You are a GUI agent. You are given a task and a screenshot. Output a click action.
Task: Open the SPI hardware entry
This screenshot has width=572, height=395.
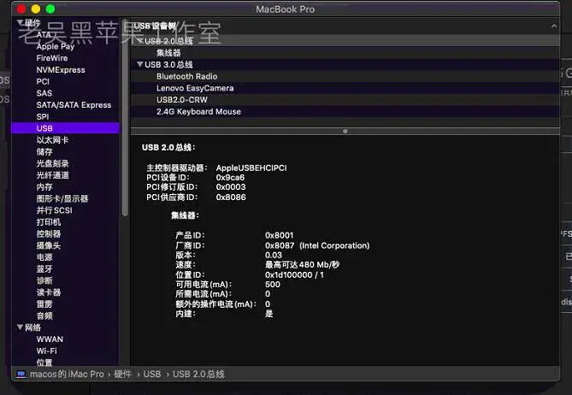click(42, 116)
